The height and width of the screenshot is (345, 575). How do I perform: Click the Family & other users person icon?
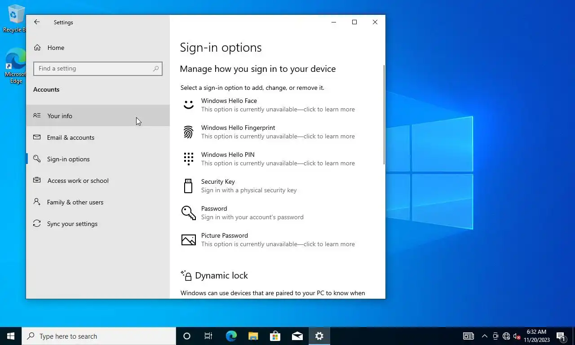point(37,202)
